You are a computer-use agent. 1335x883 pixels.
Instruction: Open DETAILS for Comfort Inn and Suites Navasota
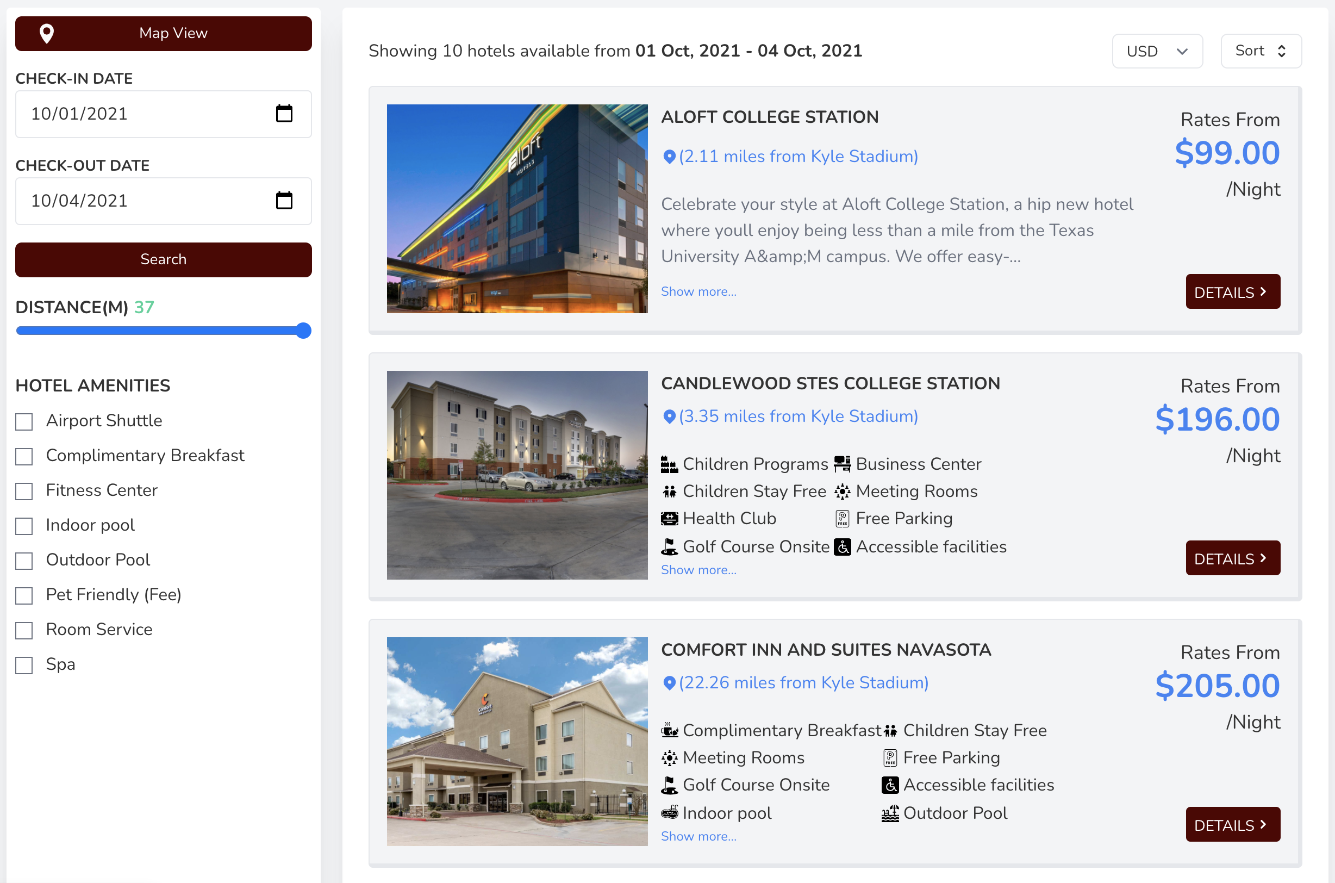[1233, 824]
